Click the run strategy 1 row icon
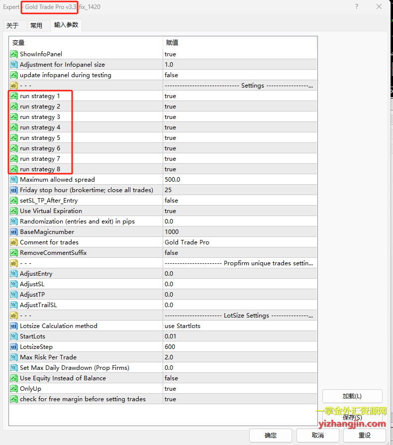Viewport: 393px width, 445px height. point(14,96)
